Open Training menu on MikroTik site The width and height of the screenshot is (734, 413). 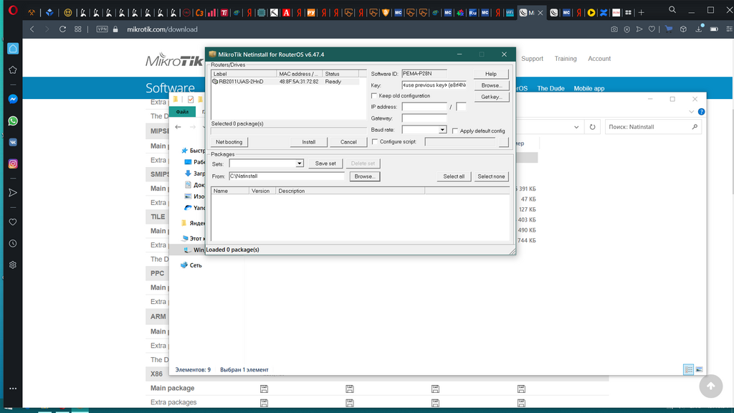pyautogui.click(x=566, y=59)
